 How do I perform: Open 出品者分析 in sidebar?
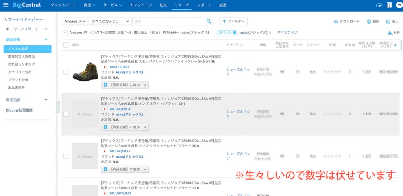point(17,88)
